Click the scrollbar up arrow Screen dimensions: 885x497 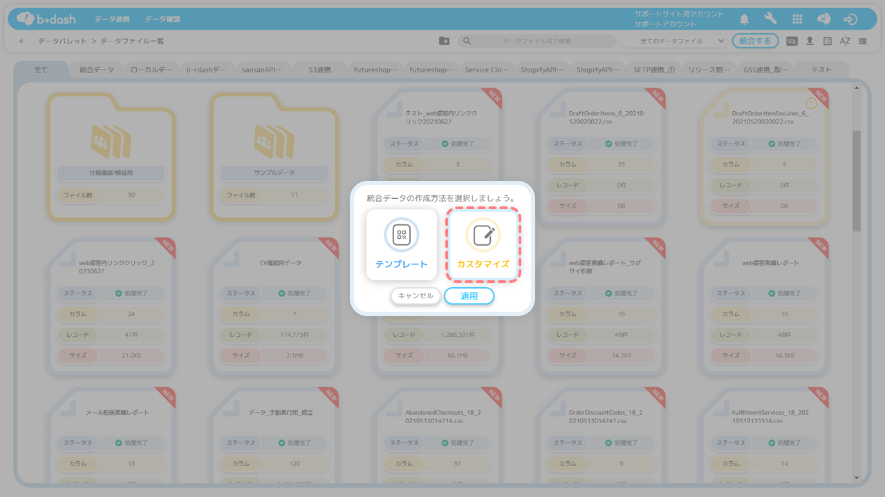(857, 87)
